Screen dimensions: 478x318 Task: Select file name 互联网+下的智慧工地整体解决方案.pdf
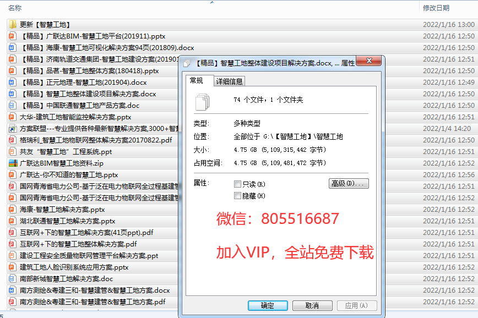(78, 244)
